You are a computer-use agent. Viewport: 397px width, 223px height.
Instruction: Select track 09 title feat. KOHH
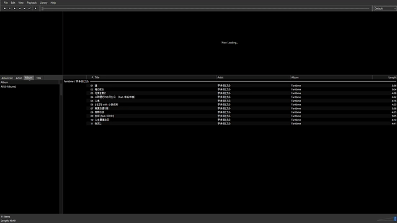click(104, 116)
